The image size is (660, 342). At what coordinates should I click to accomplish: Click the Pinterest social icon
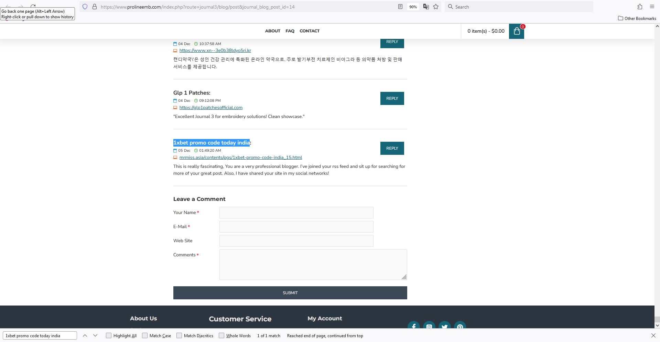pyautogui.click(x=460, y=327)
